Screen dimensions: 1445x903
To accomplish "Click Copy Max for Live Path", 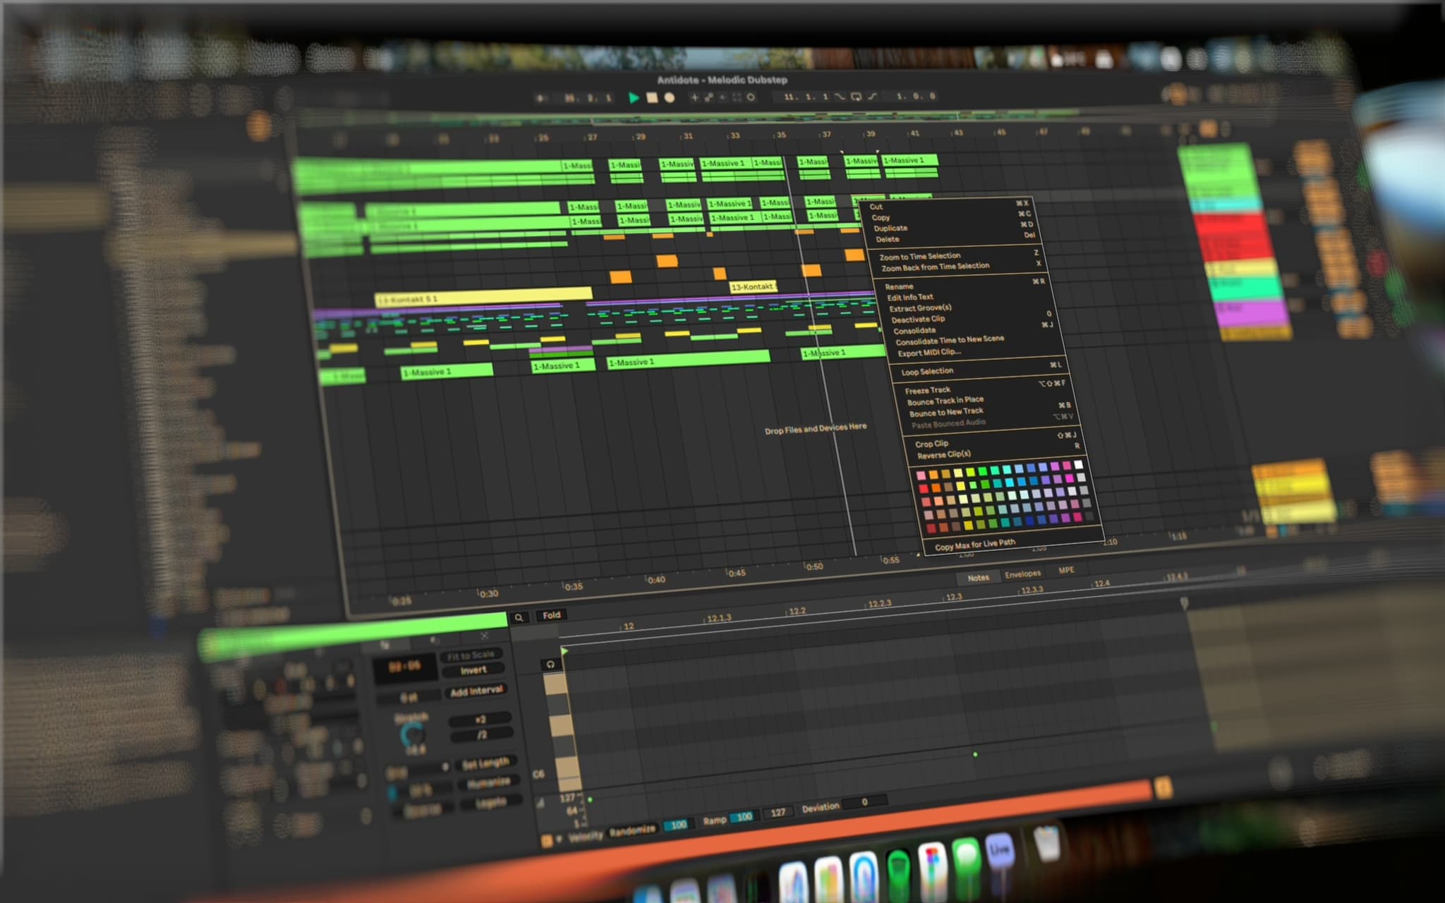I will tap(974, 545).
